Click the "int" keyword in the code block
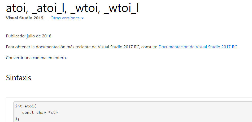Image resolution: width=252 pixels, height=122 pixels. [x=19, y=106]
